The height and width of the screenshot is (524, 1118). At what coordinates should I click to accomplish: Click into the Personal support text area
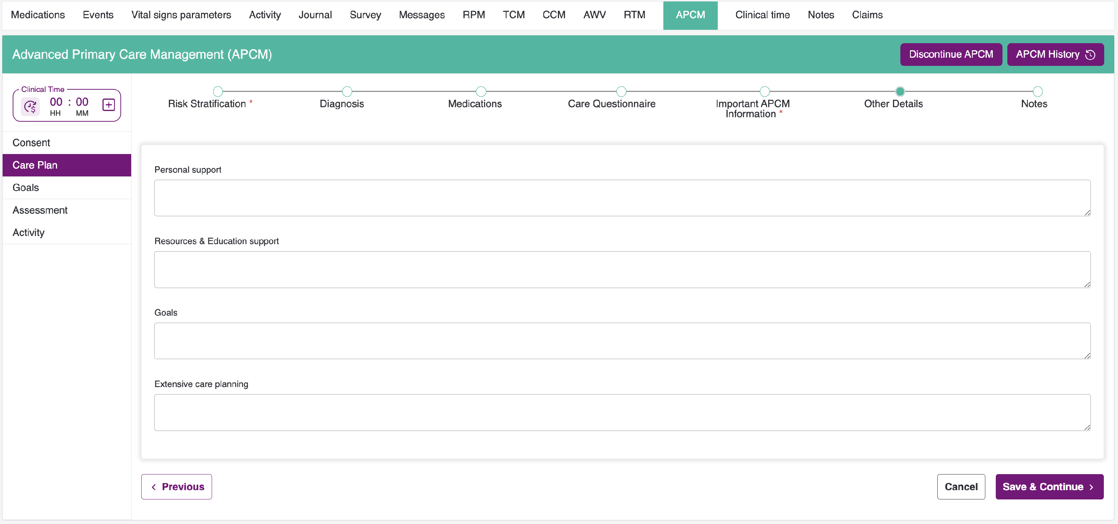[622, 198]
